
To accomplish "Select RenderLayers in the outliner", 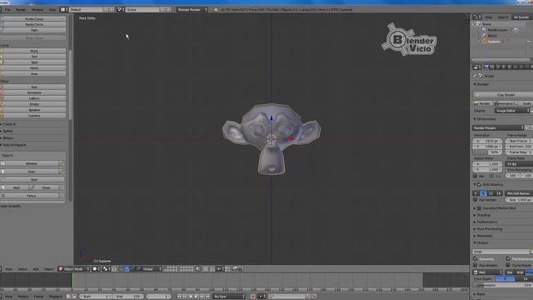I will [x=498, y=30].
